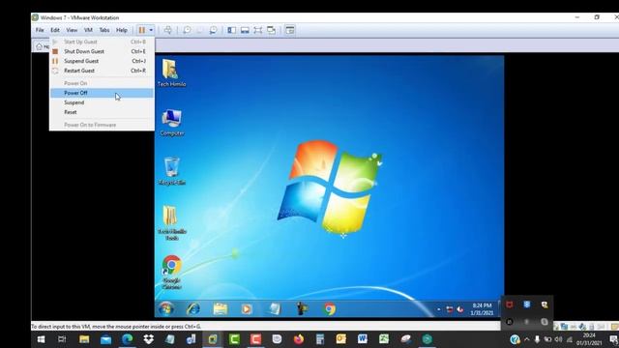Click Send Ctrl+Alt+Del toolbar icon
Viewport: 619px width, 348px height.
pos(167,30)
